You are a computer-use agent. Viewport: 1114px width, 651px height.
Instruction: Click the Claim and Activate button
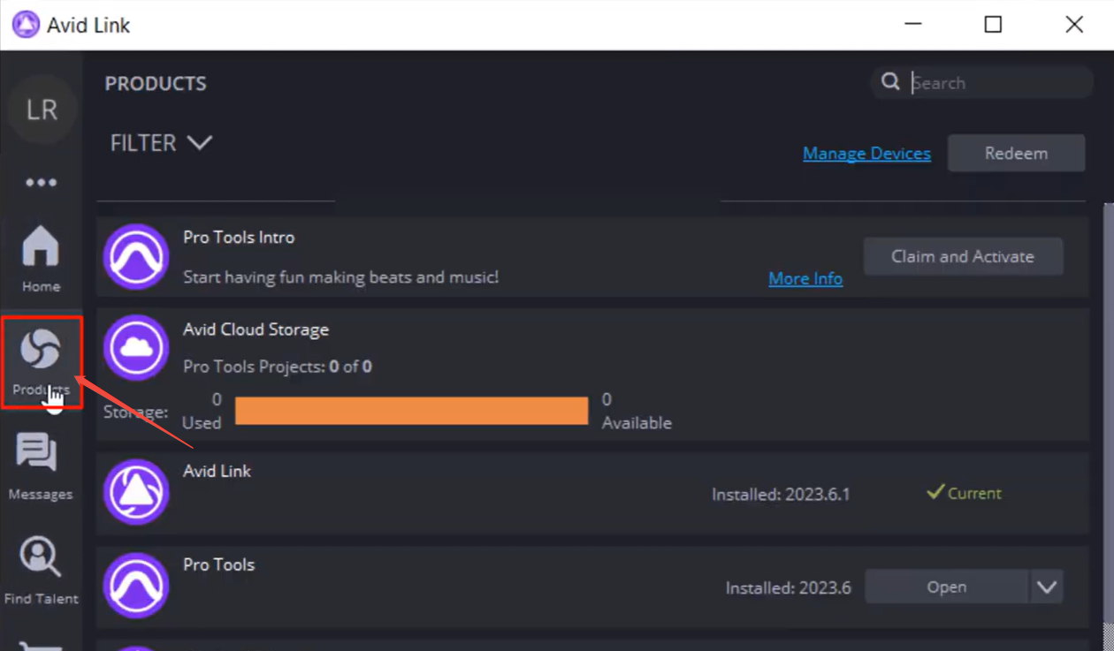click(x=963, y=257)
